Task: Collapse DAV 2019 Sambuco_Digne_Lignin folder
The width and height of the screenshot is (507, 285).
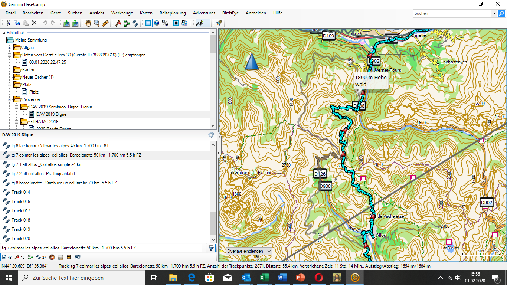Action: pos(17,107)
